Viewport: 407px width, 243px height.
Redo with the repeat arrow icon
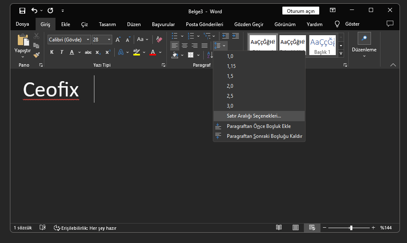pyautogui.click(x=51, y=11)
